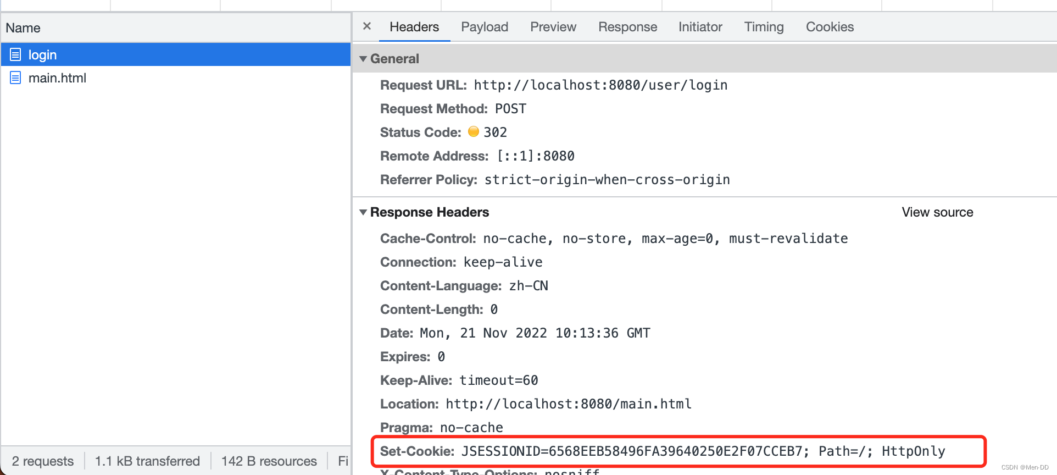1057x475 pixels.
Task: Close the request details panel
Action: [x=367, y=26]
